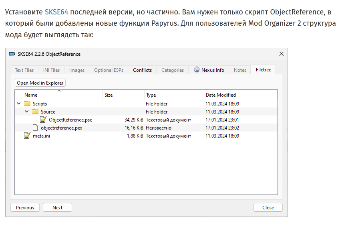Select meta.ini file name

click(42, 136)
